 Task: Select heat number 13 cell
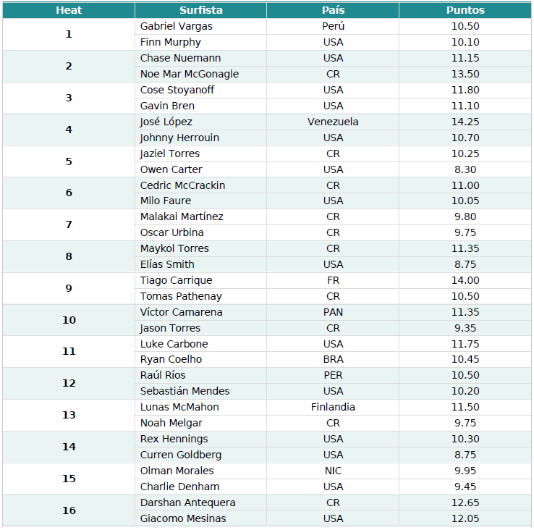(x=69, y=415)
